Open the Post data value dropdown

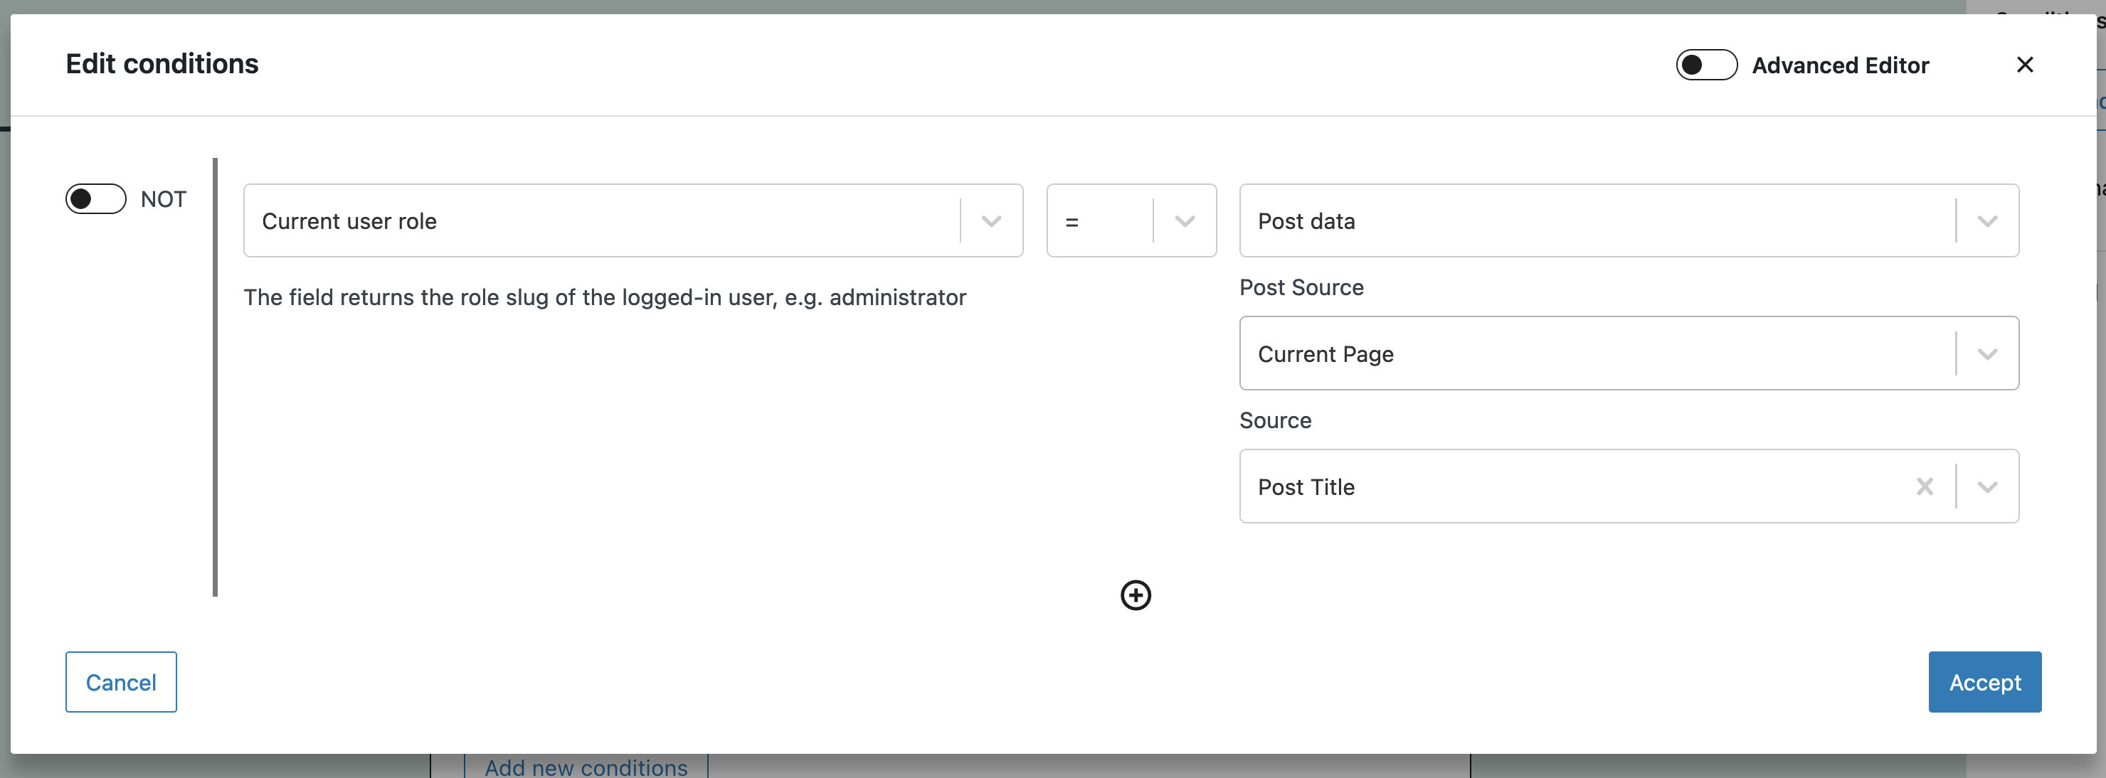coord(1629,220)
